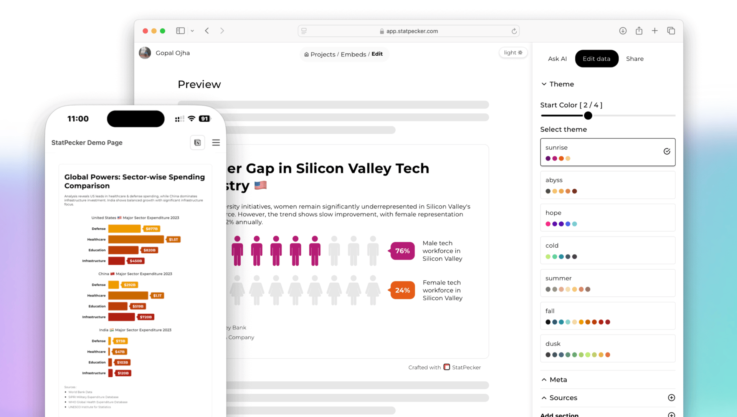Click the phone WiFi status icon
The image size is (737, 417).
tap(192, 119)
